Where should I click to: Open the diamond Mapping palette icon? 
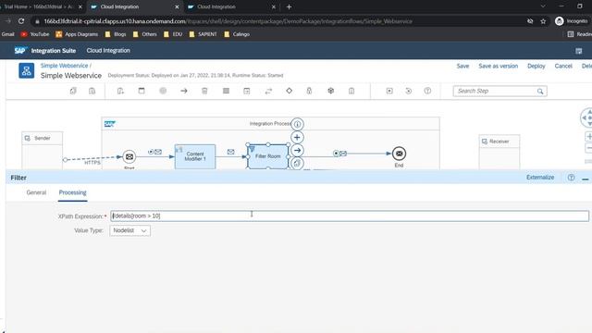[290, 91]
